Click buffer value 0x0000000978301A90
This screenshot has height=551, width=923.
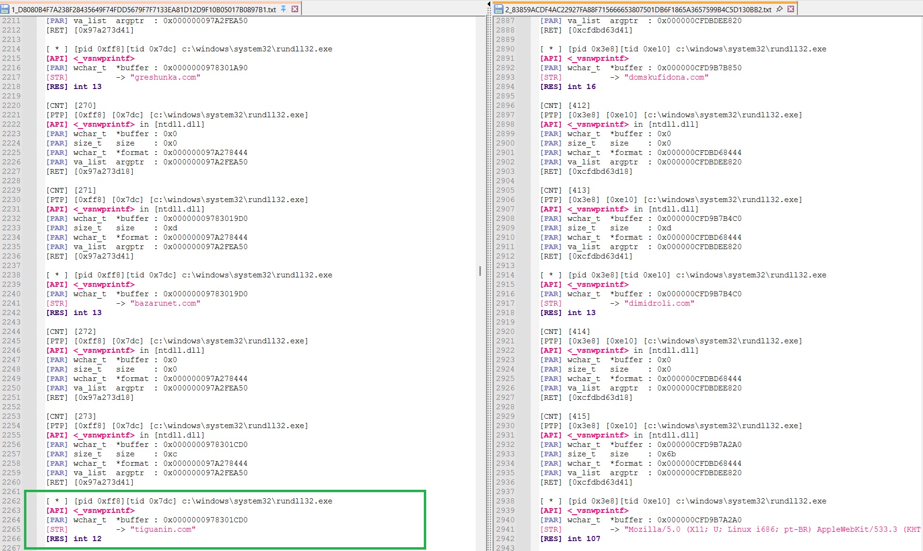click(205, 68)
